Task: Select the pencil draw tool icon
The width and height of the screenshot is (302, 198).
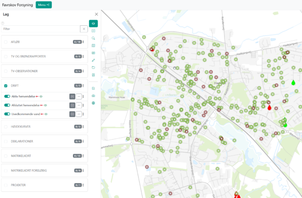Action: (93, 60)
